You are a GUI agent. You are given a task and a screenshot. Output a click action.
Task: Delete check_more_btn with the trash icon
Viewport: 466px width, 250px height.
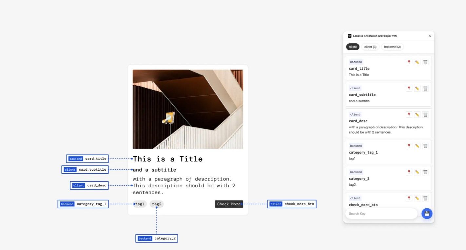point(425,198)
